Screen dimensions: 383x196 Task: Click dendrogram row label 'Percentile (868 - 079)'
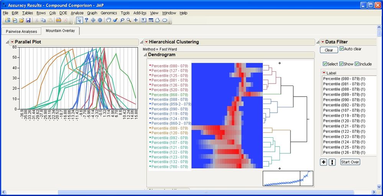pos(170,95)
